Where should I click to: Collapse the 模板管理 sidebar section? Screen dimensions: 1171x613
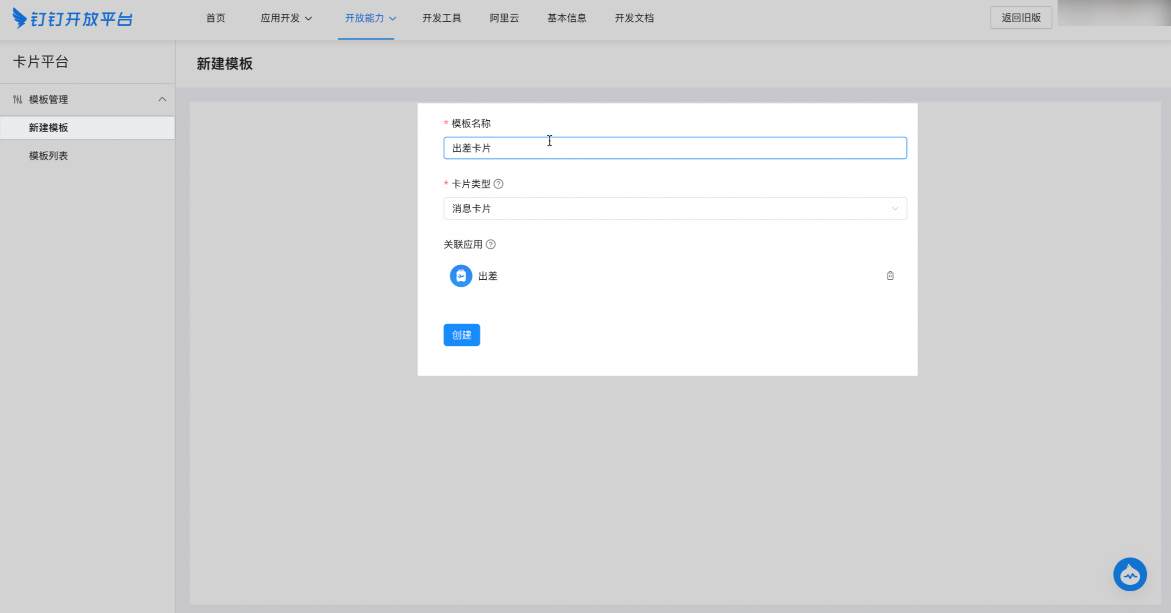pyautogui.click(x=162, y=100)
